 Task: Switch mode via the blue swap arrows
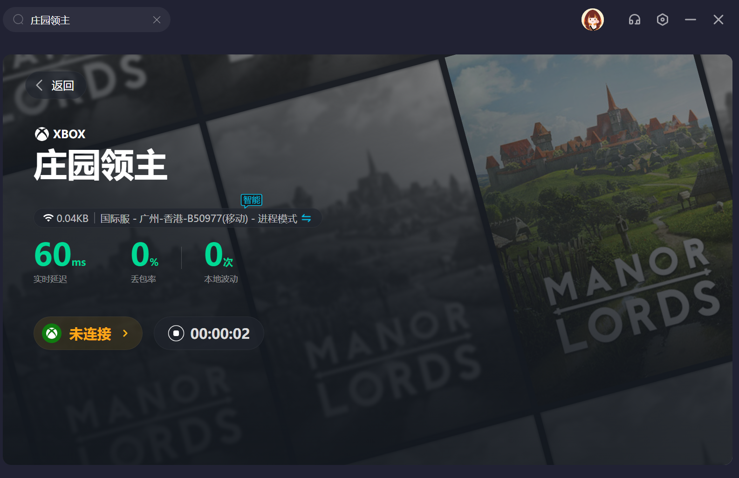[x=306, y=218]
